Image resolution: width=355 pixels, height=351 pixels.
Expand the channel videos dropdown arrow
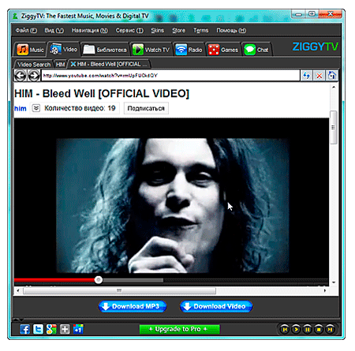click(x=36, y=108)
